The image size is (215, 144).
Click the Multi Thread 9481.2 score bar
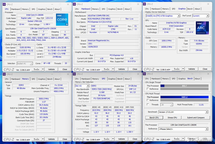coord(184,97)
